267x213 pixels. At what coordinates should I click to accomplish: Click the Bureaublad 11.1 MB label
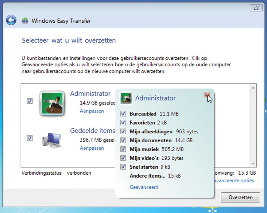click(x=154, y=114)
